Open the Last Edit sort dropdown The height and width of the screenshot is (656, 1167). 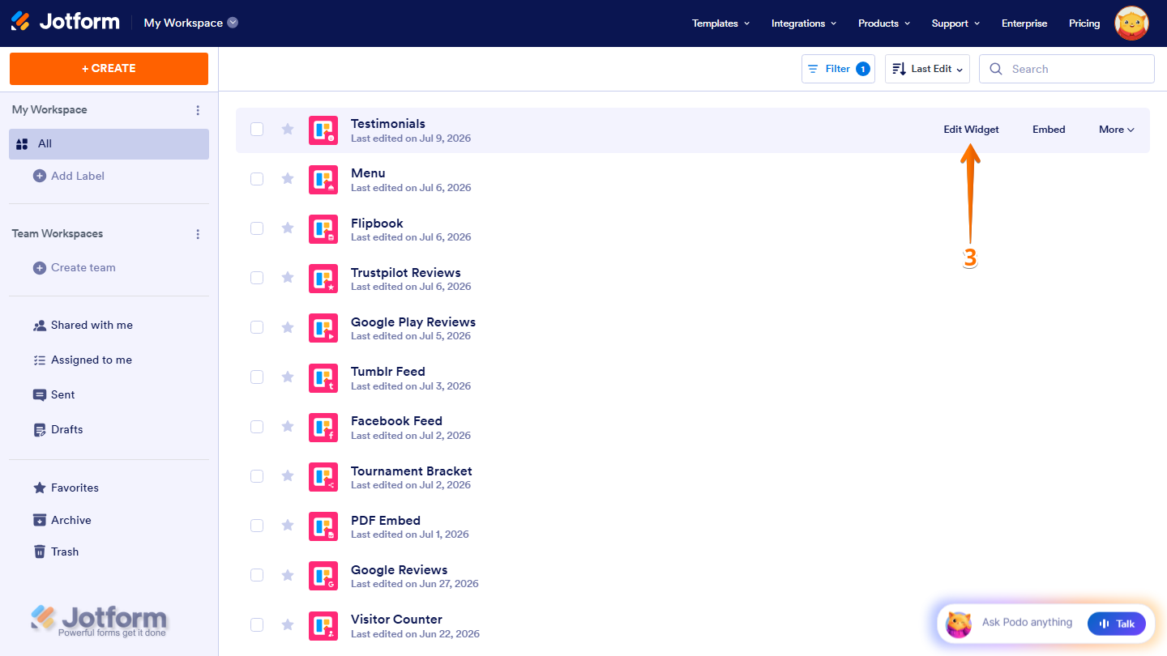(928, 69)
